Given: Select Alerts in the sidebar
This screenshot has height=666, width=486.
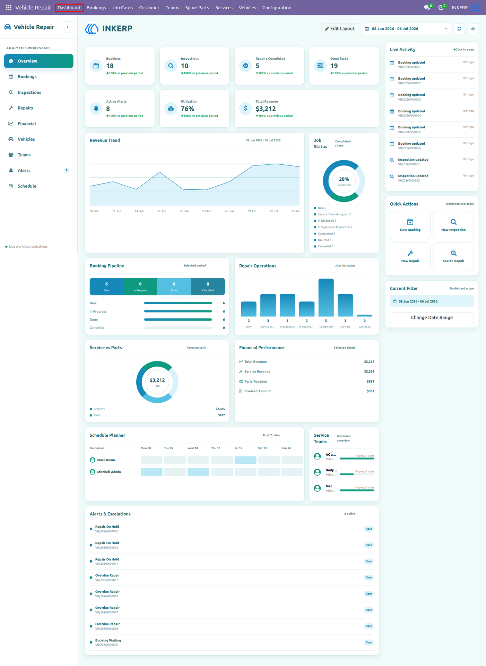Looking at the screenshot, I should click(38, 170).
